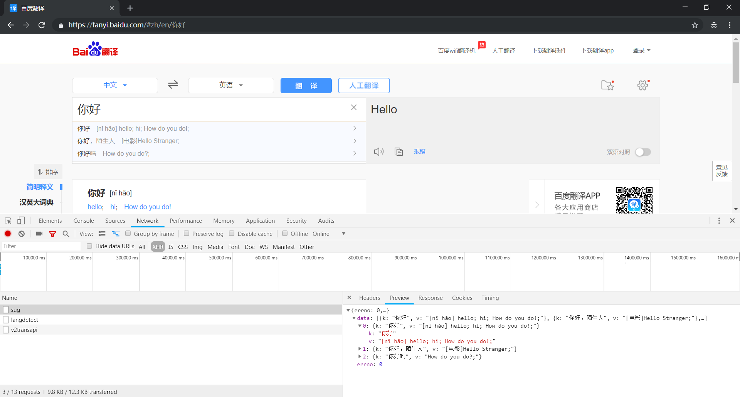Open Chrome's three-dot menu

[x=730, y=25]
